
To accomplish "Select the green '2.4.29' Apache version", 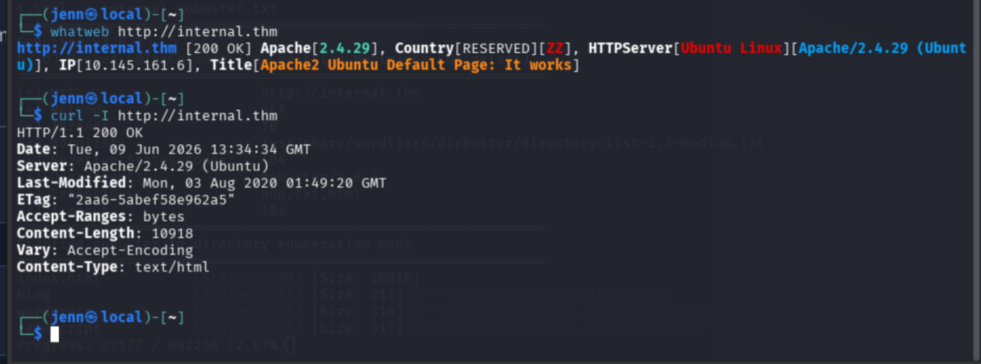I will 345,48.
